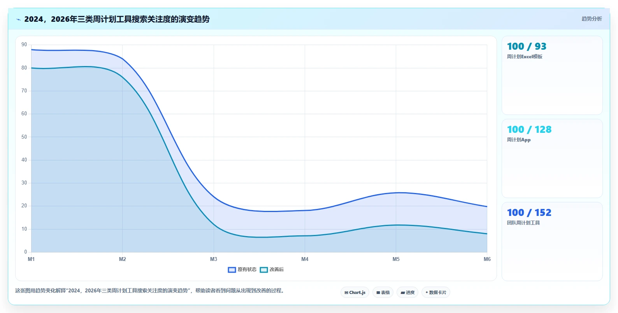Click the 数据卡片 tag pill
This screenshot has height=313, width=618.
(x=436, y=292)
